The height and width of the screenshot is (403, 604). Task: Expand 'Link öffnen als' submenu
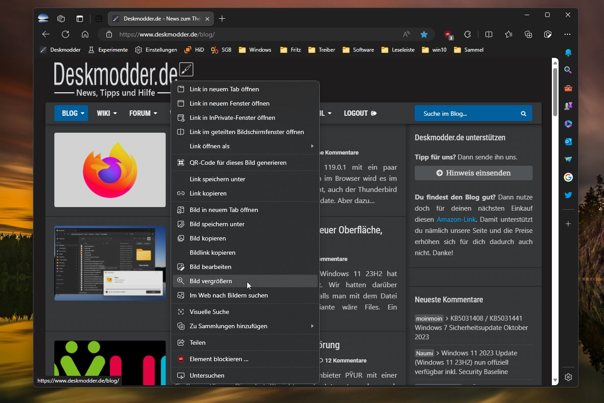pos(245,146)
